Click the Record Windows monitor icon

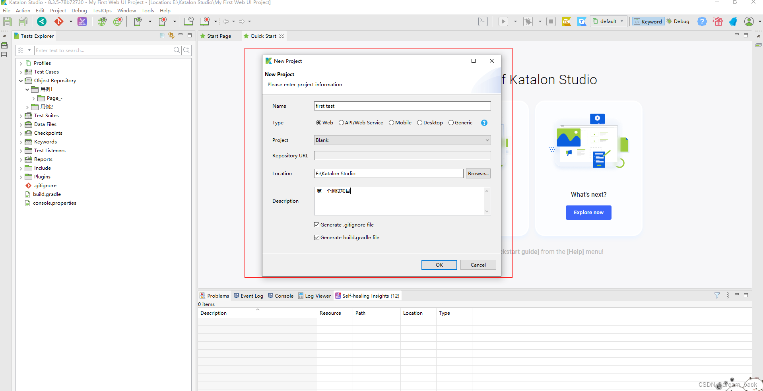point(205,21)
